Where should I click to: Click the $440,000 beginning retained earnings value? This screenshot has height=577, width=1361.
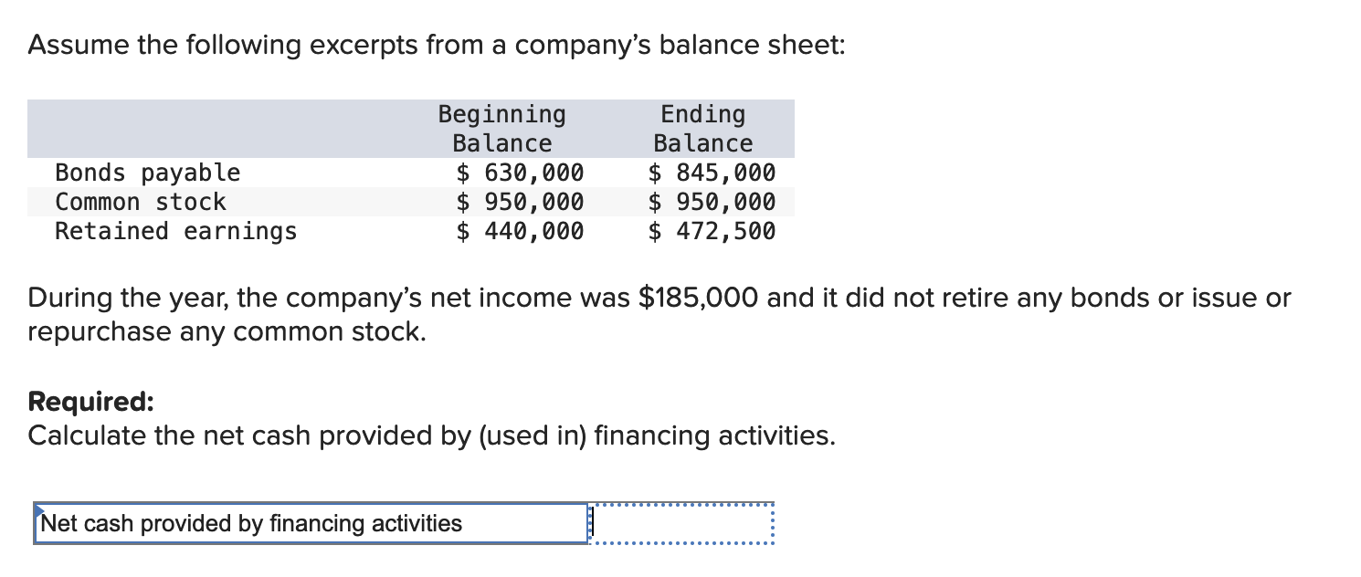point(521,231)
